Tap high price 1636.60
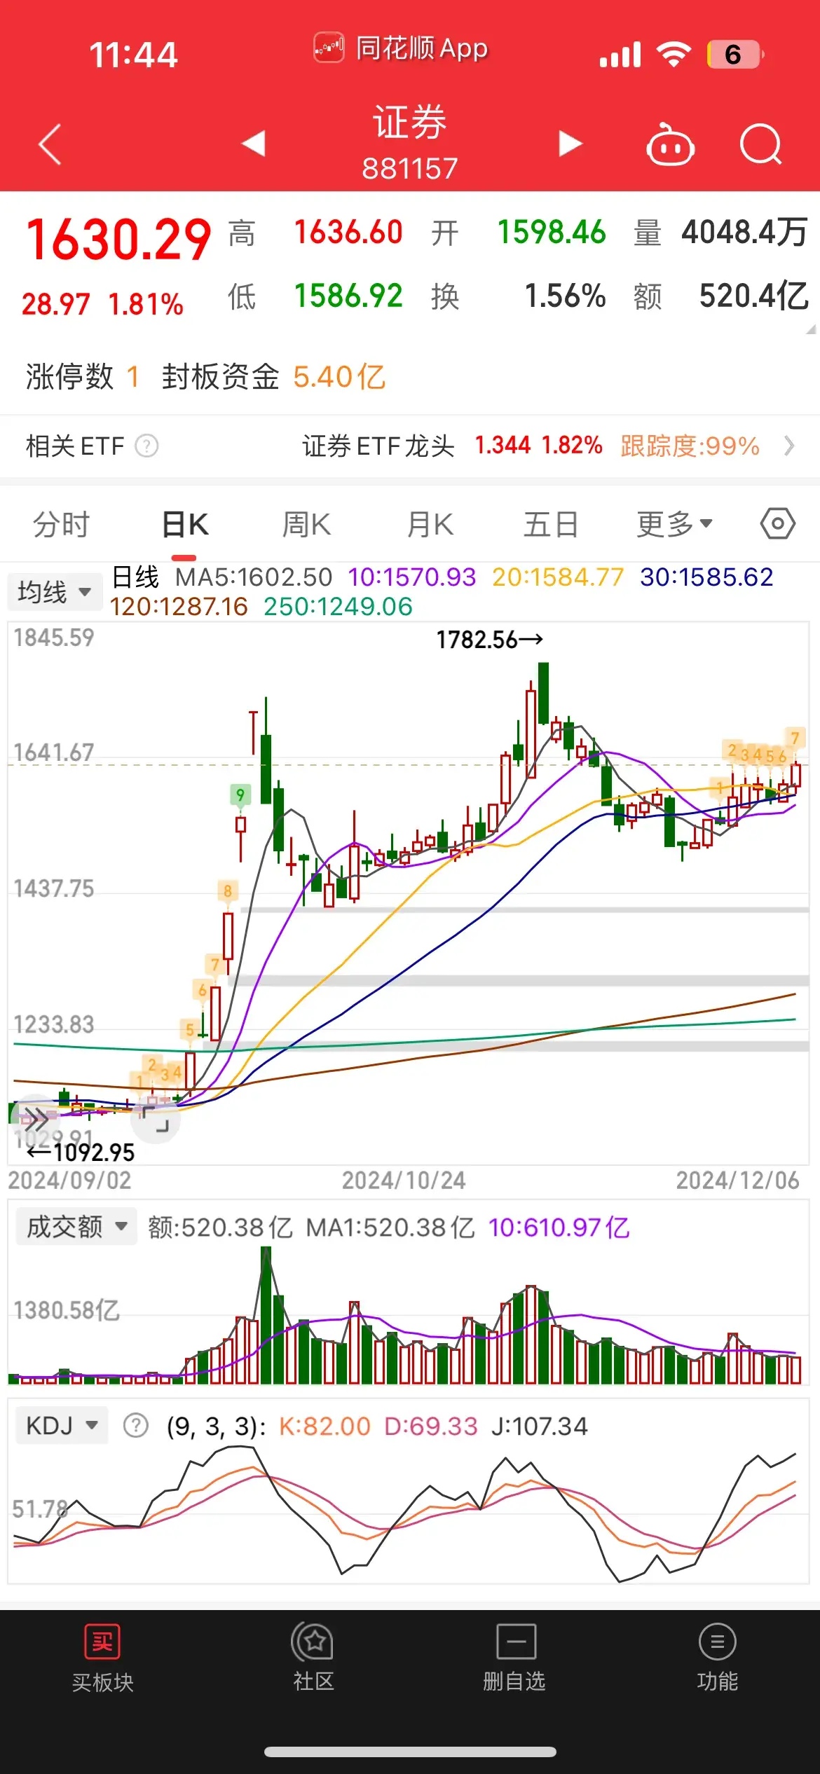This screenshot has width=820, height=1774. pos(348,233)
